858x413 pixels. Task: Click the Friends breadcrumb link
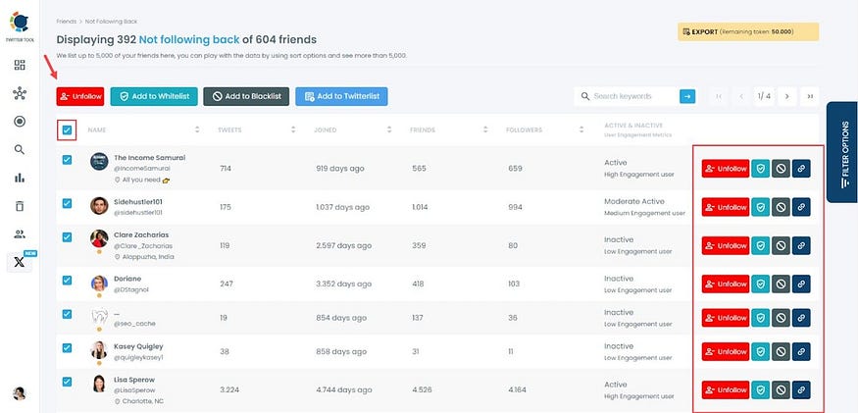pos(66,20)
